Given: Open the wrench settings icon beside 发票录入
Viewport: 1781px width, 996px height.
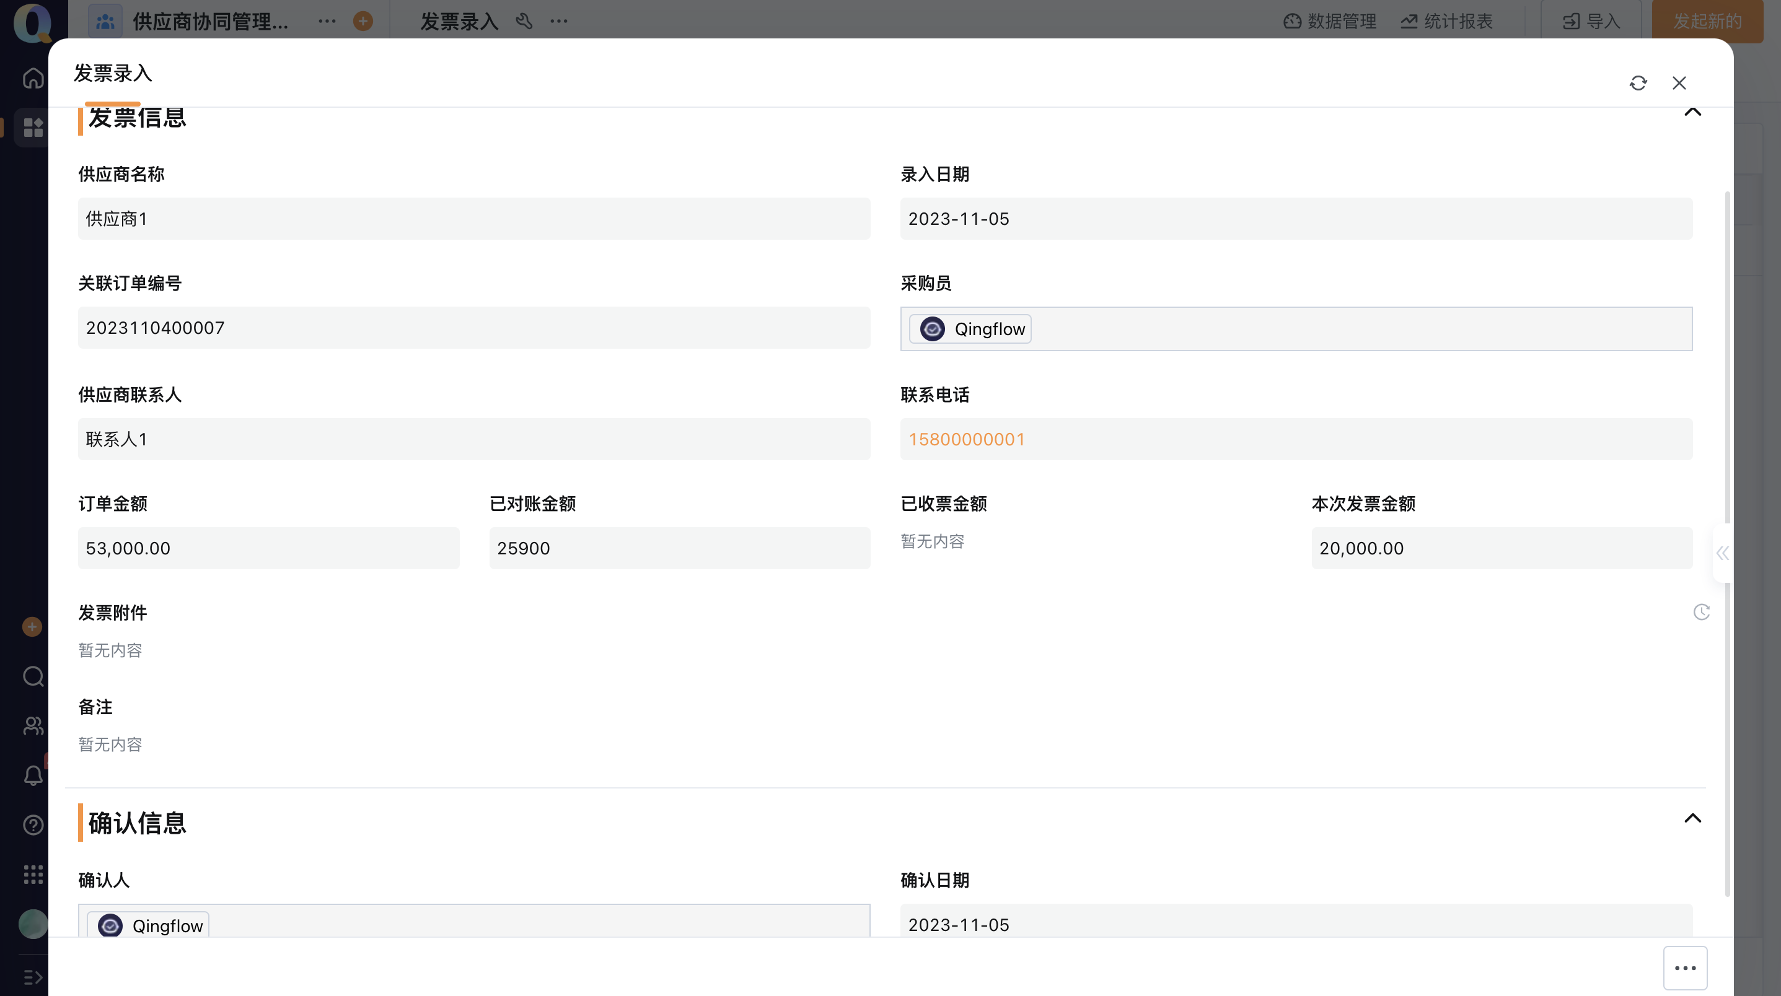Looking at the screenshot, I should coord(524,22).
